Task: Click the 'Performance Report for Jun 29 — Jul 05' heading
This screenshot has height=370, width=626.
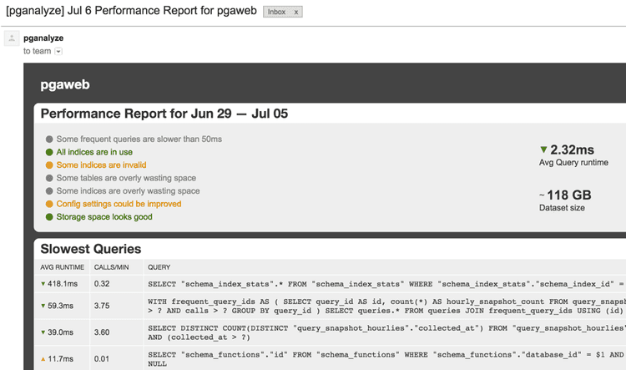Action: tap(164, 114)
